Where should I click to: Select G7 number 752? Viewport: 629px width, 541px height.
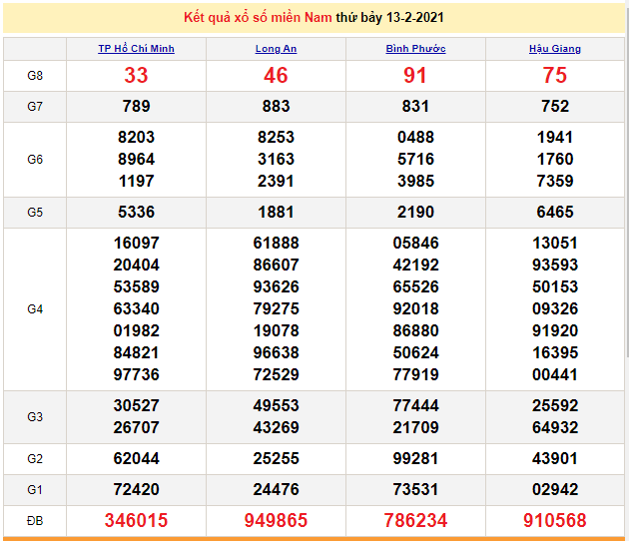[555, 107]
